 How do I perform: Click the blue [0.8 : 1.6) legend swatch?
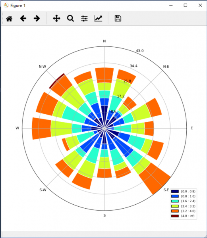tap(175, 196)
